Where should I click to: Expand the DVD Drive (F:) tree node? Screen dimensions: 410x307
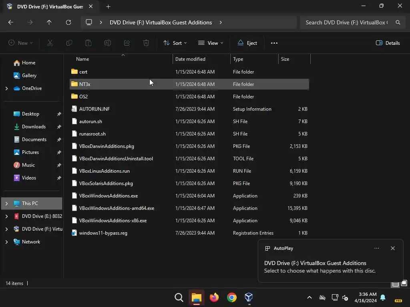[6, 229]
